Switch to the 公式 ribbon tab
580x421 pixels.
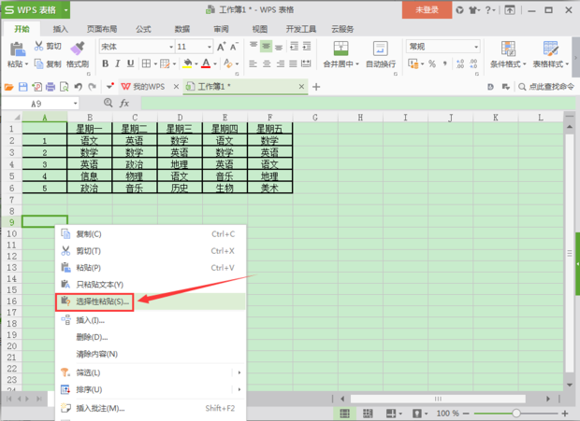tap(143, 29)
